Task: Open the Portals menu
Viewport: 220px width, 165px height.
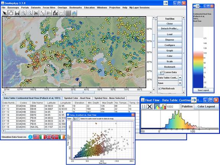Action: pyautogui.click(x=25, y=8)
